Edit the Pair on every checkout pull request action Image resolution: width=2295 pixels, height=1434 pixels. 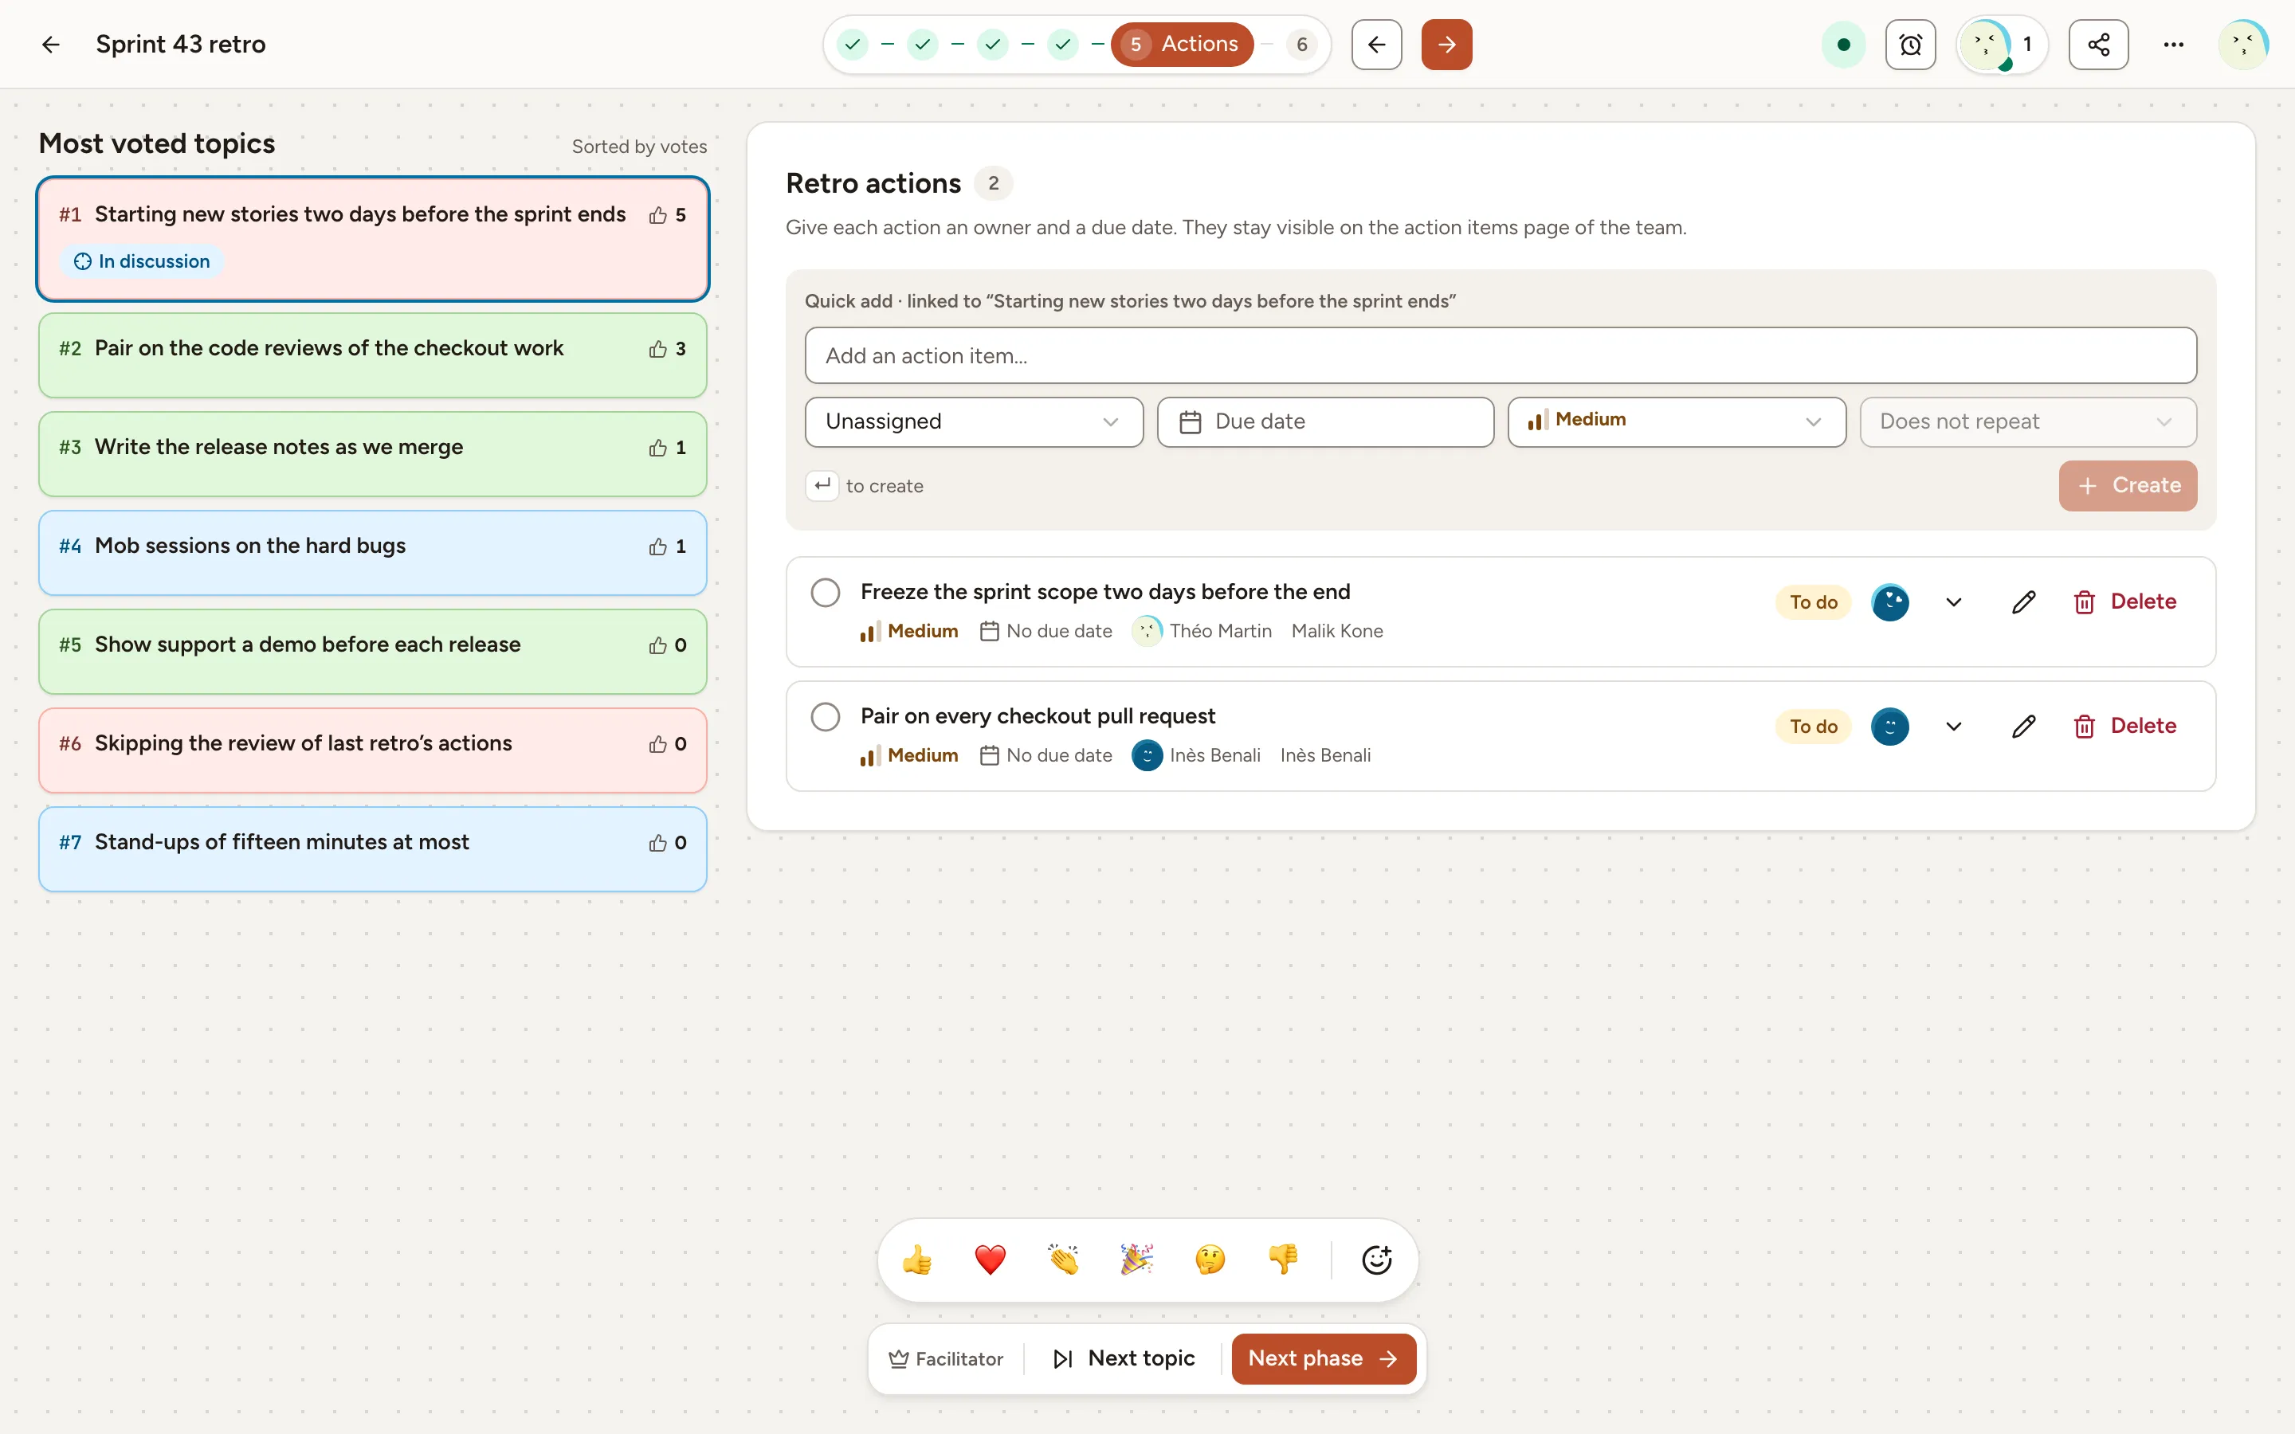2024,727
